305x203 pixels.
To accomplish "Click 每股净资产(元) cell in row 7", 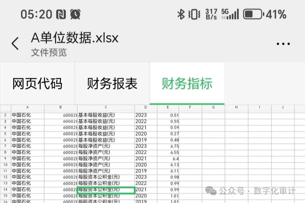I will point(106,146).
